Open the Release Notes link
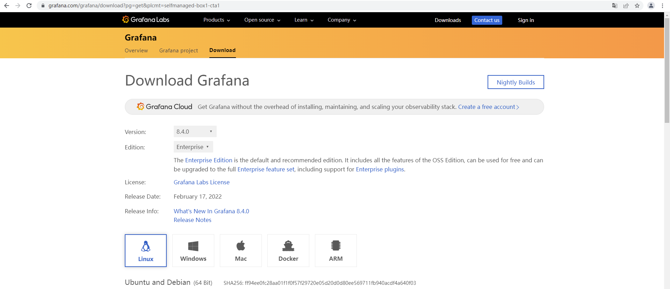The width and height of the screenshot is (670, 289). point(193,220)
